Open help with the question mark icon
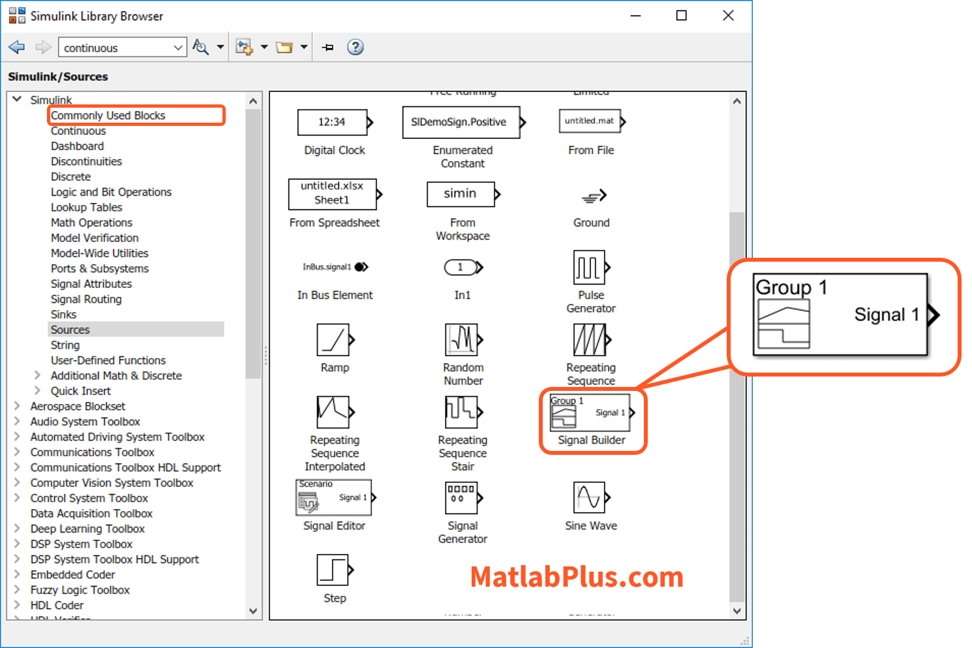The image size is (972, 648). pos(355,47)
